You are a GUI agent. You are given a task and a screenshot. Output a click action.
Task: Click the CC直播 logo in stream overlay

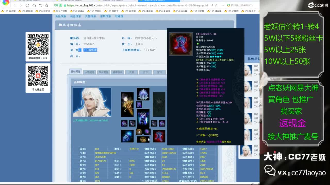(318, 5)
